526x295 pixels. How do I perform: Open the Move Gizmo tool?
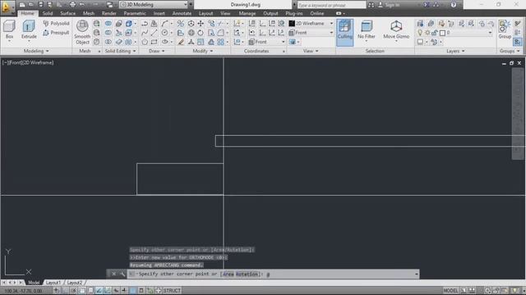(x=396, y=30)
